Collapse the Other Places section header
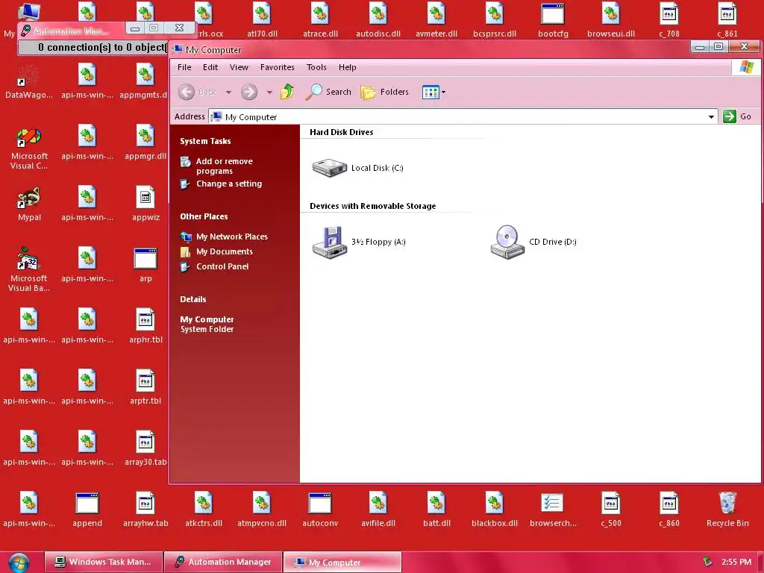764x573 pixels. coord(204,216)
